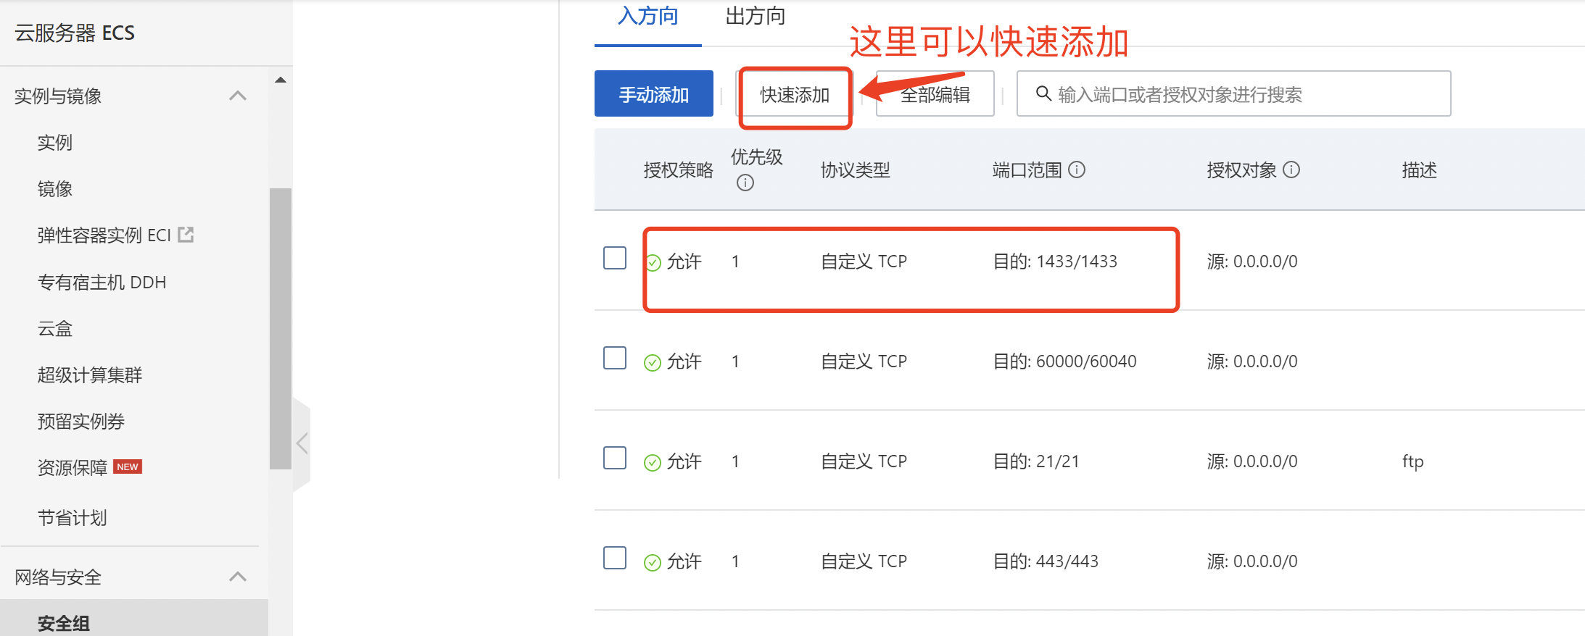Open 弹性容器实例 ECI link

tap(104, 235)
